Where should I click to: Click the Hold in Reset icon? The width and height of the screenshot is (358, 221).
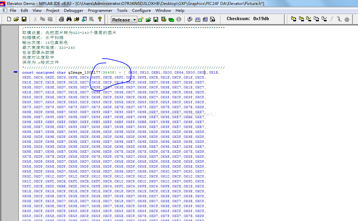pyautogui.click(x=339, y=19)
